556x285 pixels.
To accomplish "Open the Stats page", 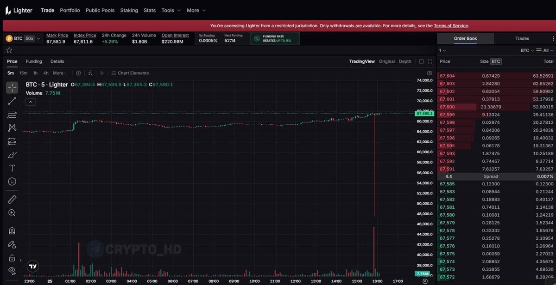I will click(150, 10).
